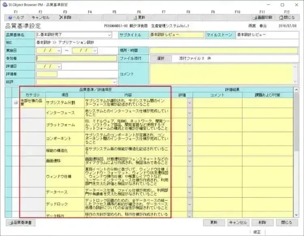The height and width of the screenshot is (236, 304).
Task: Click the 更新 toolbar button under F6
Action: click(x=139, y=18)
